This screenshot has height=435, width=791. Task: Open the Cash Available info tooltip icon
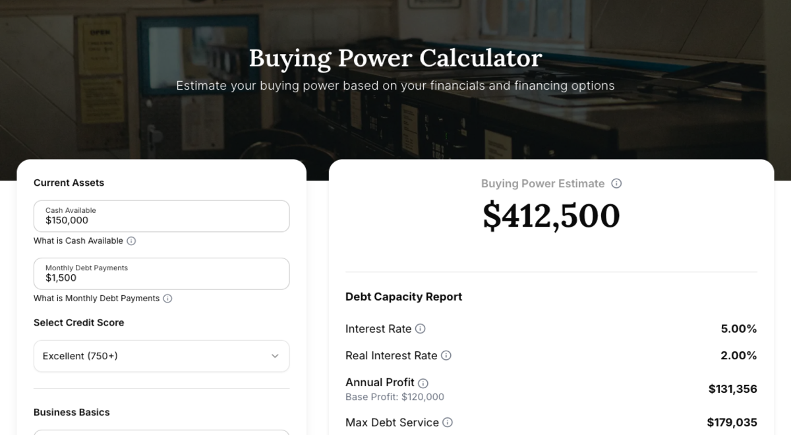click(131, 241)
